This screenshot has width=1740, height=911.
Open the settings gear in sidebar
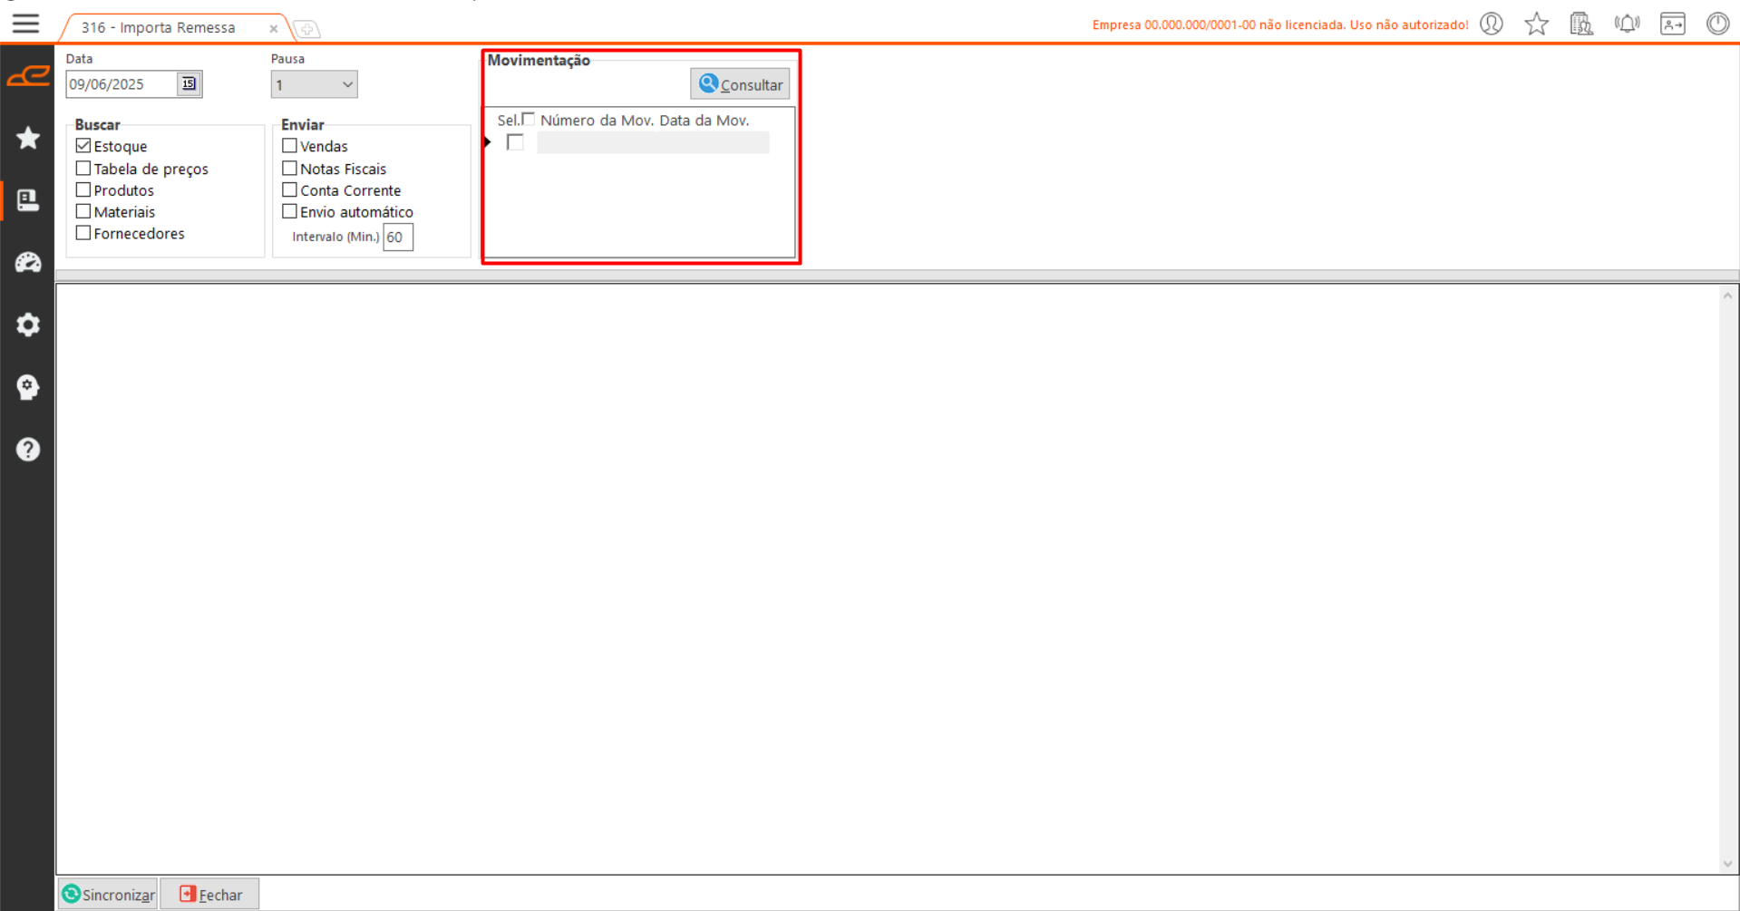[x=28, y=325]
